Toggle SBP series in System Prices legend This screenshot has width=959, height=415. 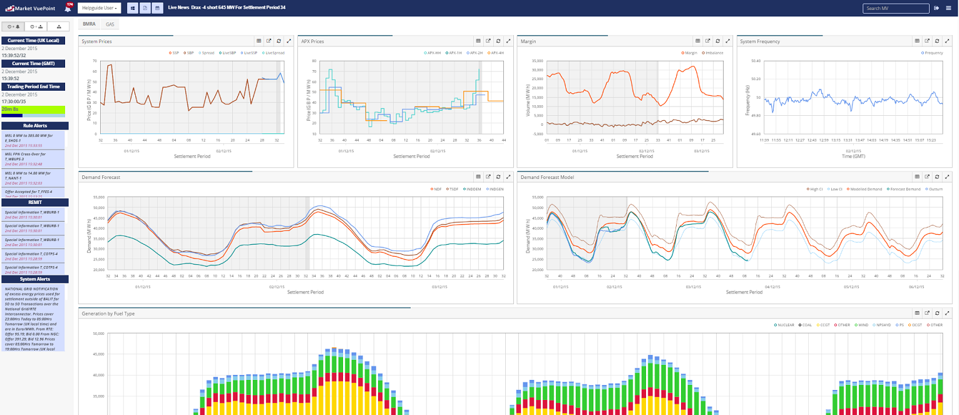[188, 53]
